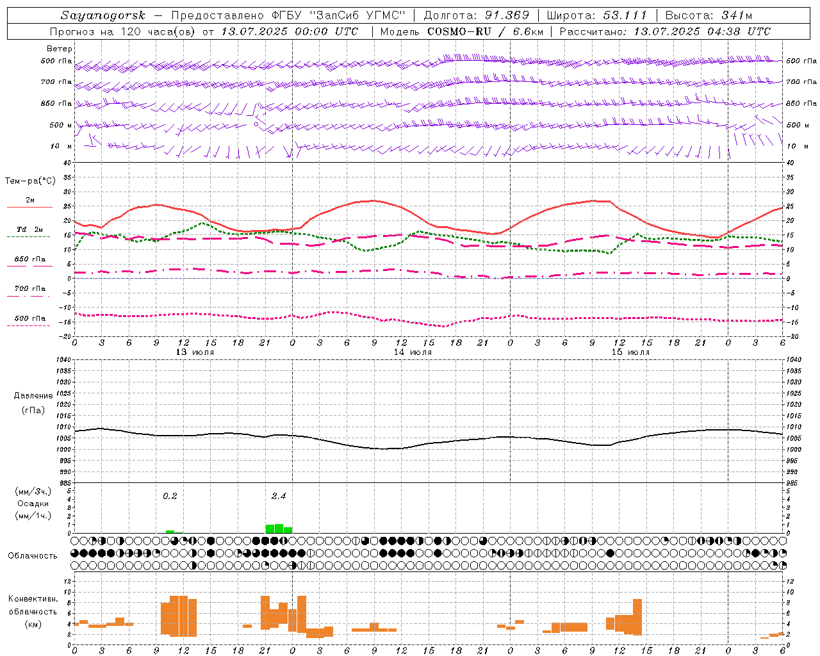Screen dimensions: 820x656
Task: Click the dashed line sample under "850 гПа" legend
Action: [x=29, y=266]
